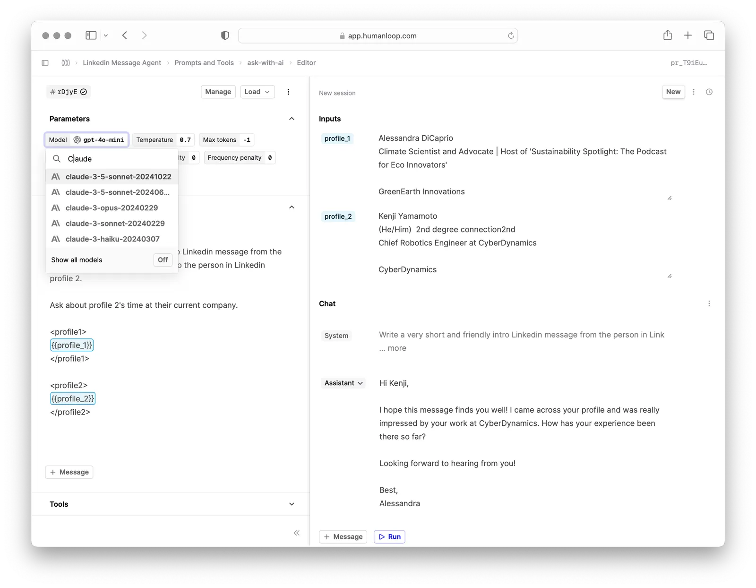Open Prompts and Tools breadcrumb

point(204,63)
